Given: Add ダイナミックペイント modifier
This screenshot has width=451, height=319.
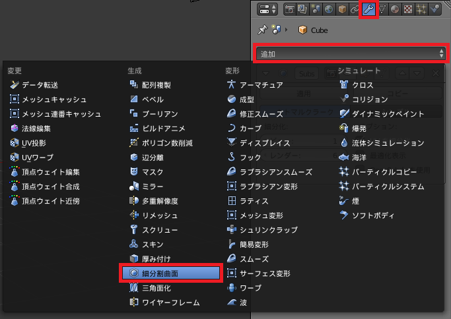Looking at the screenshot, I should (x=382, y=114).
